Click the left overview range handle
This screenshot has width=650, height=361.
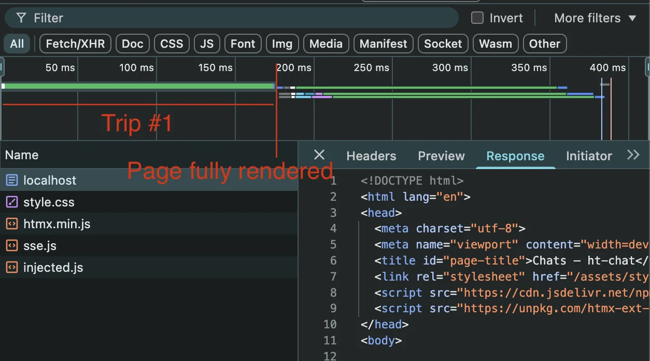[x=2, y=67]
